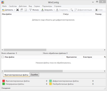Screen dimensions: 107x91
Task: Open the Файл menu
Action: click(5, 6)
